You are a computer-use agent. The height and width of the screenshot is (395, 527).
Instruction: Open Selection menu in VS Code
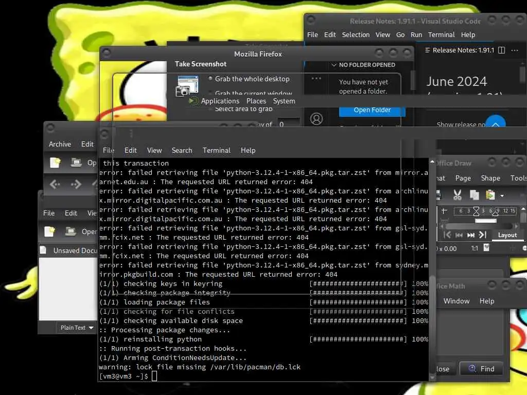tap(356, 34)
